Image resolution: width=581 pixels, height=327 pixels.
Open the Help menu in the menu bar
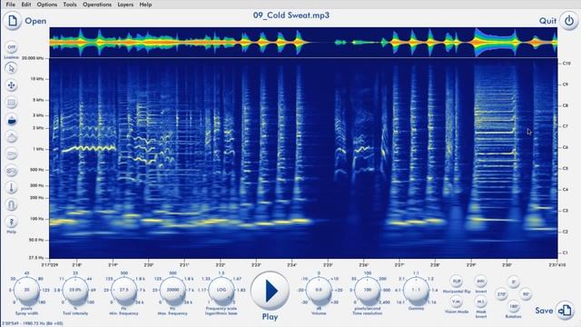(145, 5)
